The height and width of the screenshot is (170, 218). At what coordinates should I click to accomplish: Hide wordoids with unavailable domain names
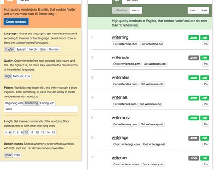(x=17, y=155)
